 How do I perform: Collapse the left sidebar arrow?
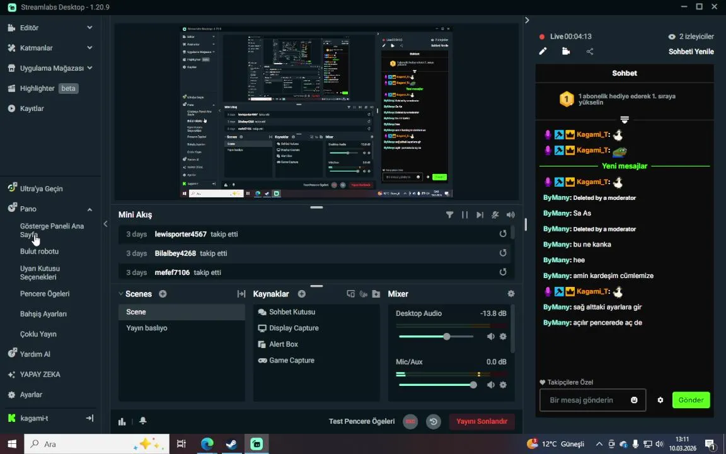[105, 224]
